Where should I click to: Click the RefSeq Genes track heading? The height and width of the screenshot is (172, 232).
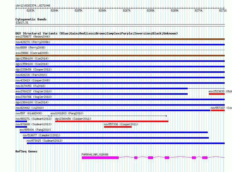(26, 151)
